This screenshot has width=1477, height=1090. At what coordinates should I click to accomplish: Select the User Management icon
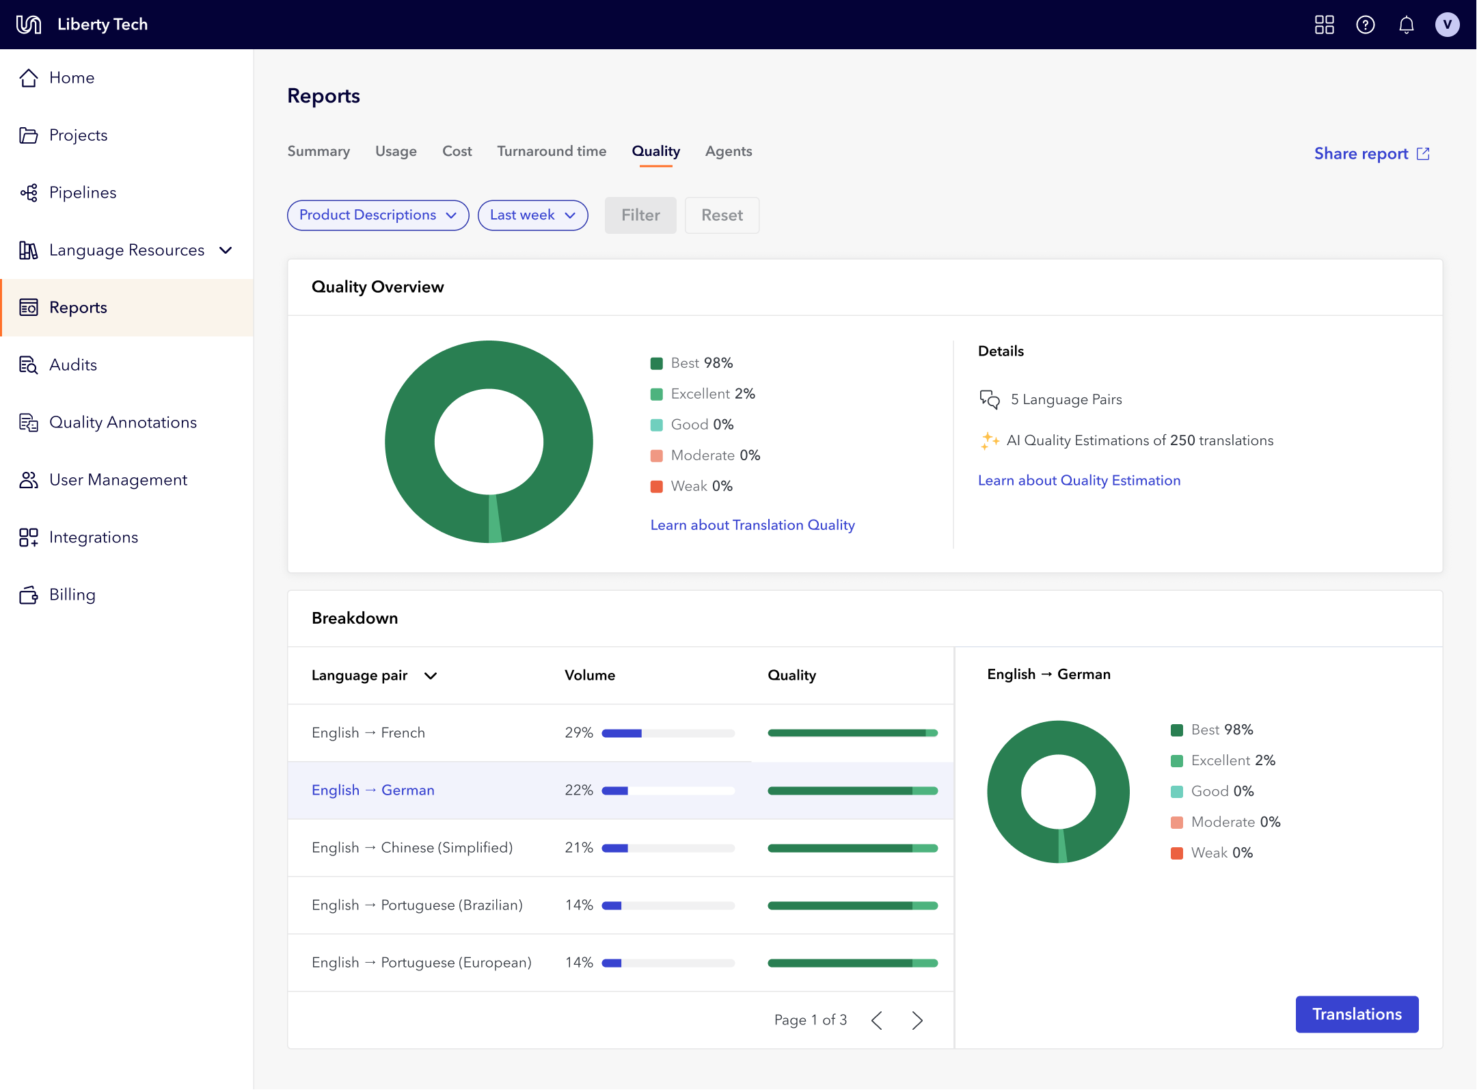click(x=29, y=479)
